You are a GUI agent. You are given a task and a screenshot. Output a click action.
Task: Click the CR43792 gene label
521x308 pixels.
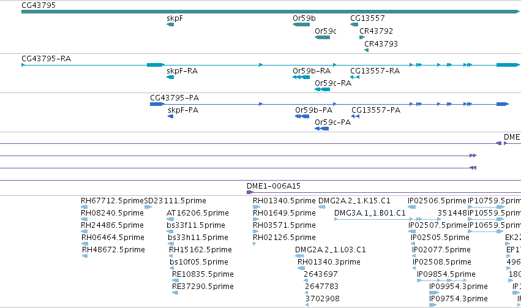pos(376,31)
